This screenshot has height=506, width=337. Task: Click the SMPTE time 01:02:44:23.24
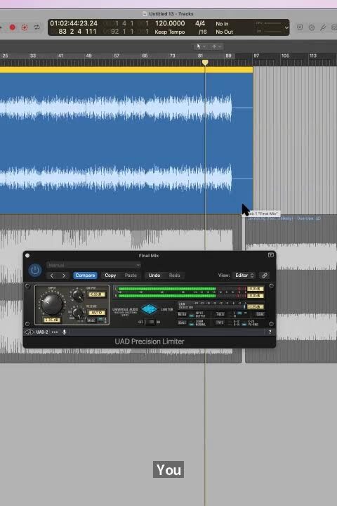coord(74,24)
